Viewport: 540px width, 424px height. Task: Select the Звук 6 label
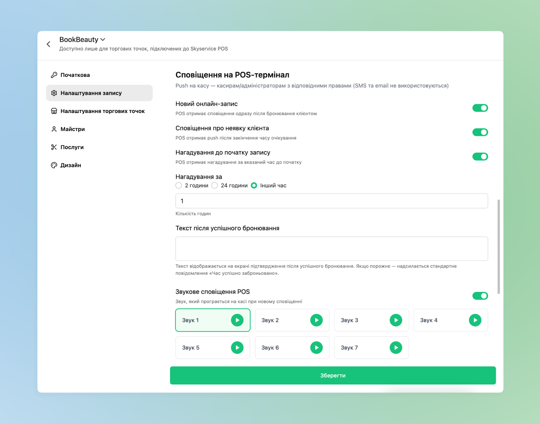(x=270, y=348)
